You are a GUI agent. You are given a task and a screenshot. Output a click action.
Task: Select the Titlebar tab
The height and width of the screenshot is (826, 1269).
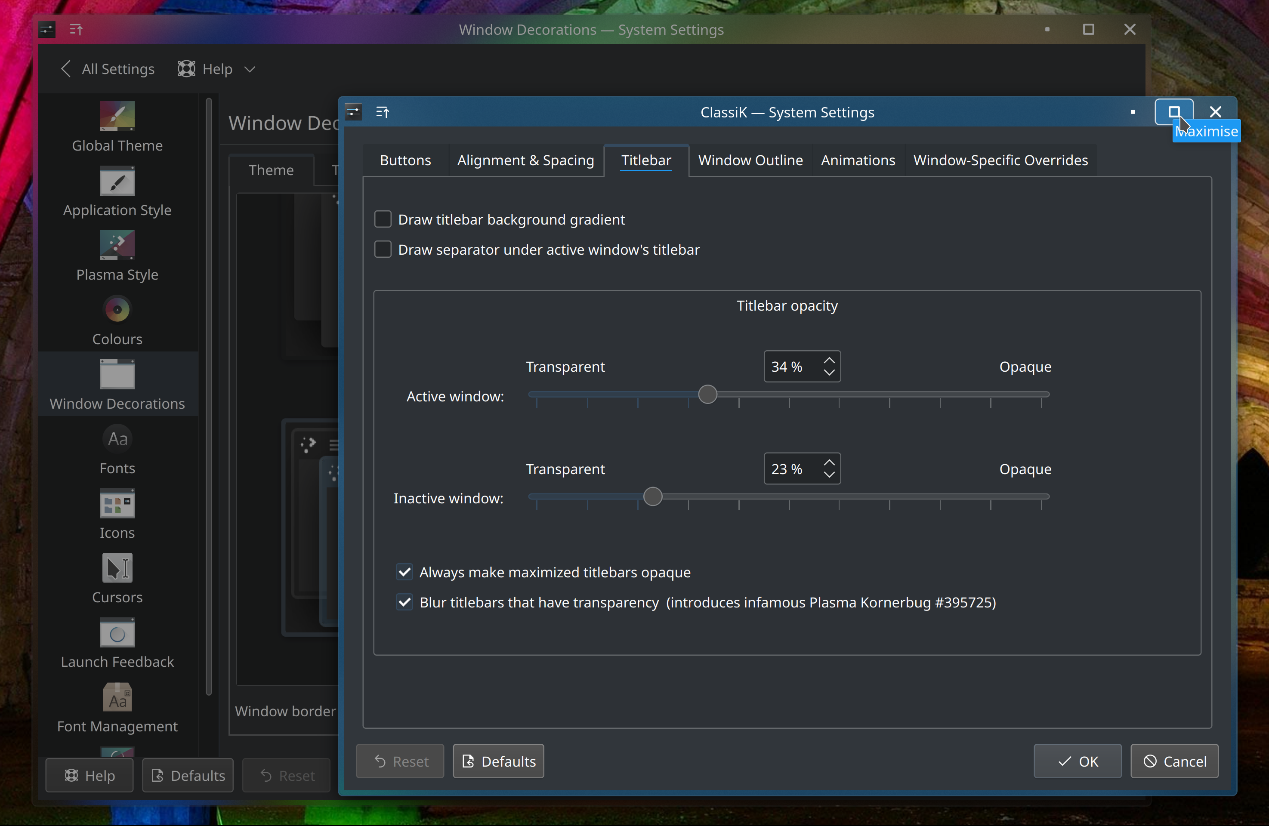[x=646, y=160]
